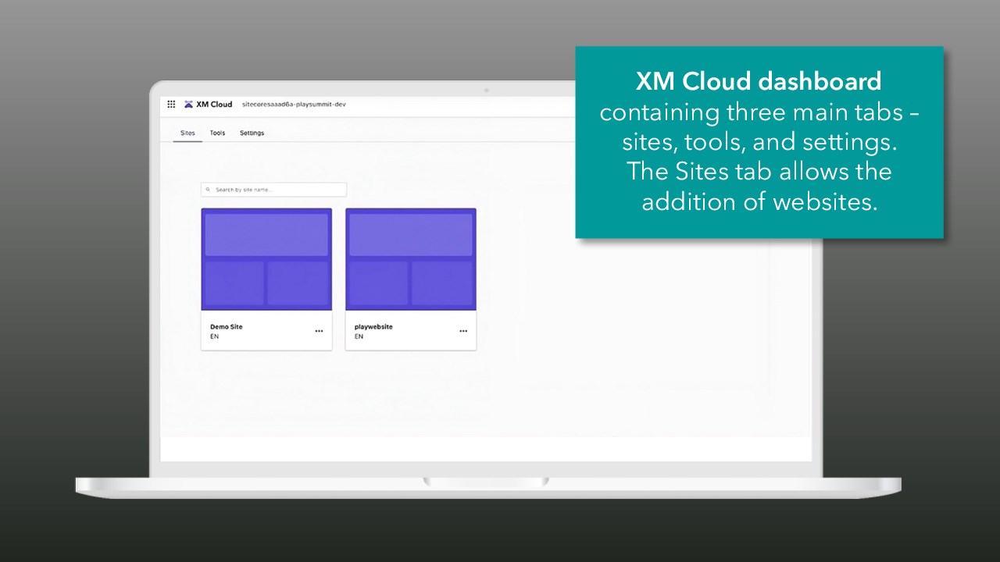The width and height of the screenshot is (1000, 562).
Task: Open the Sites tab
Action: pos(187,133)
